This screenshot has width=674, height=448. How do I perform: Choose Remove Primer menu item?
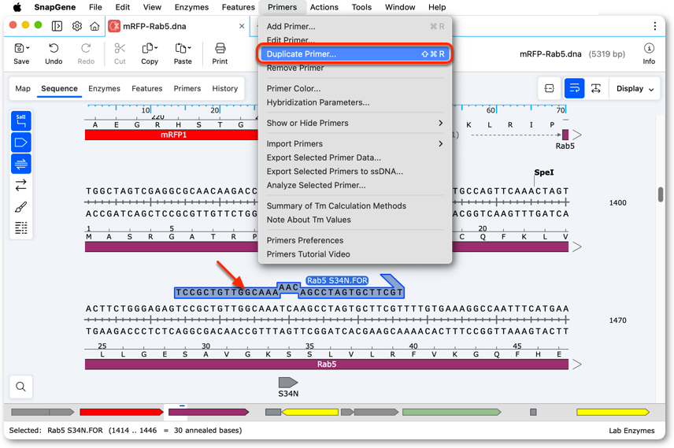355,68
